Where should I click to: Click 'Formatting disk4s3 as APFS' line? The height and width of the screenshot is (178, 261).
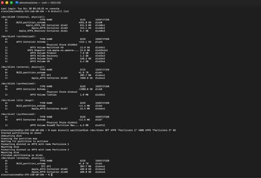point(35,150)
